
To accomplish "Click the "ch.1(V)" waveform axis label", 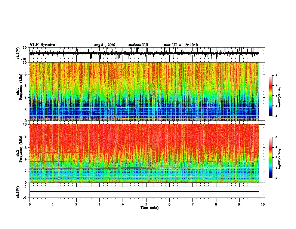I will (x=18, y=53).
